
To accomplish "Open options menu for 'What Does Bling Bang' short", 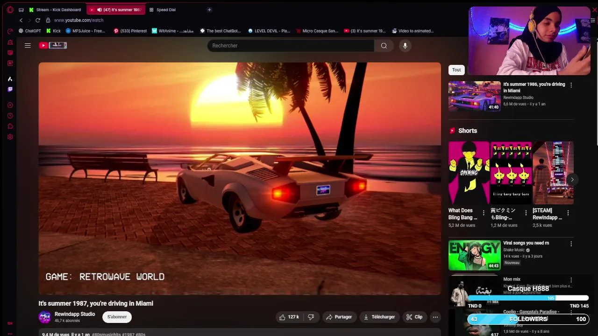I will tap(484, 213).
